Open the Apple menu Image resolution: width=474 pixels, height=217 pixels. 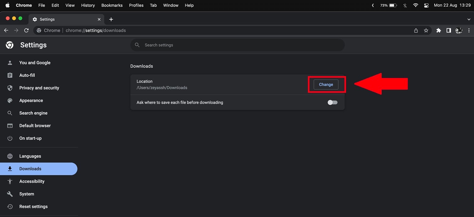tap(8, 5)
